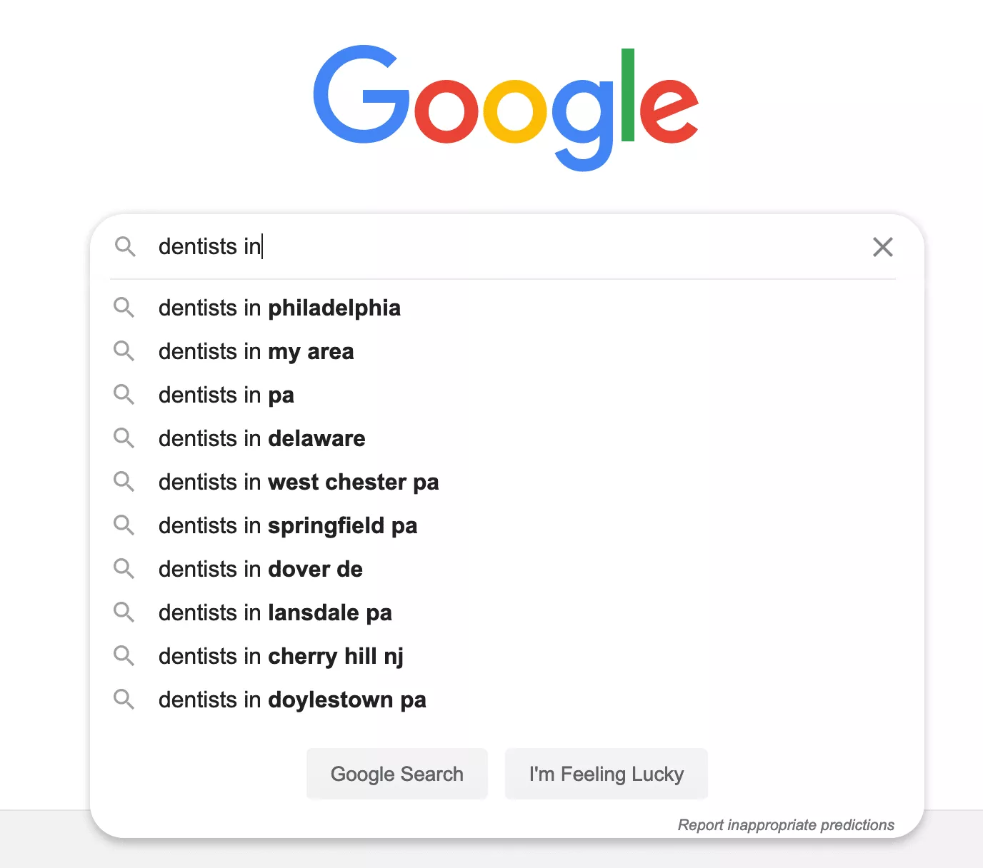Viewport: 983px width, 868px height.
Task: Select the 'dentists in cherry hill nj' suggestion
Action: [281, 656]
